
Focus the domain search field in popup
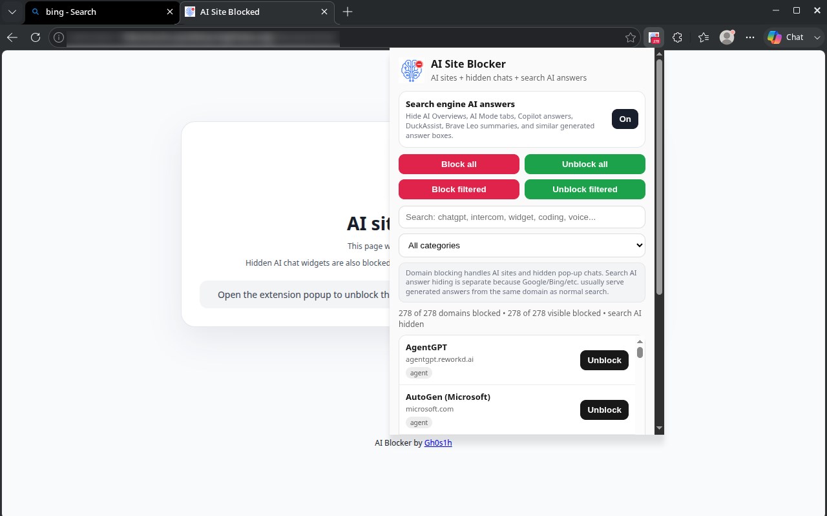[522, 217]
